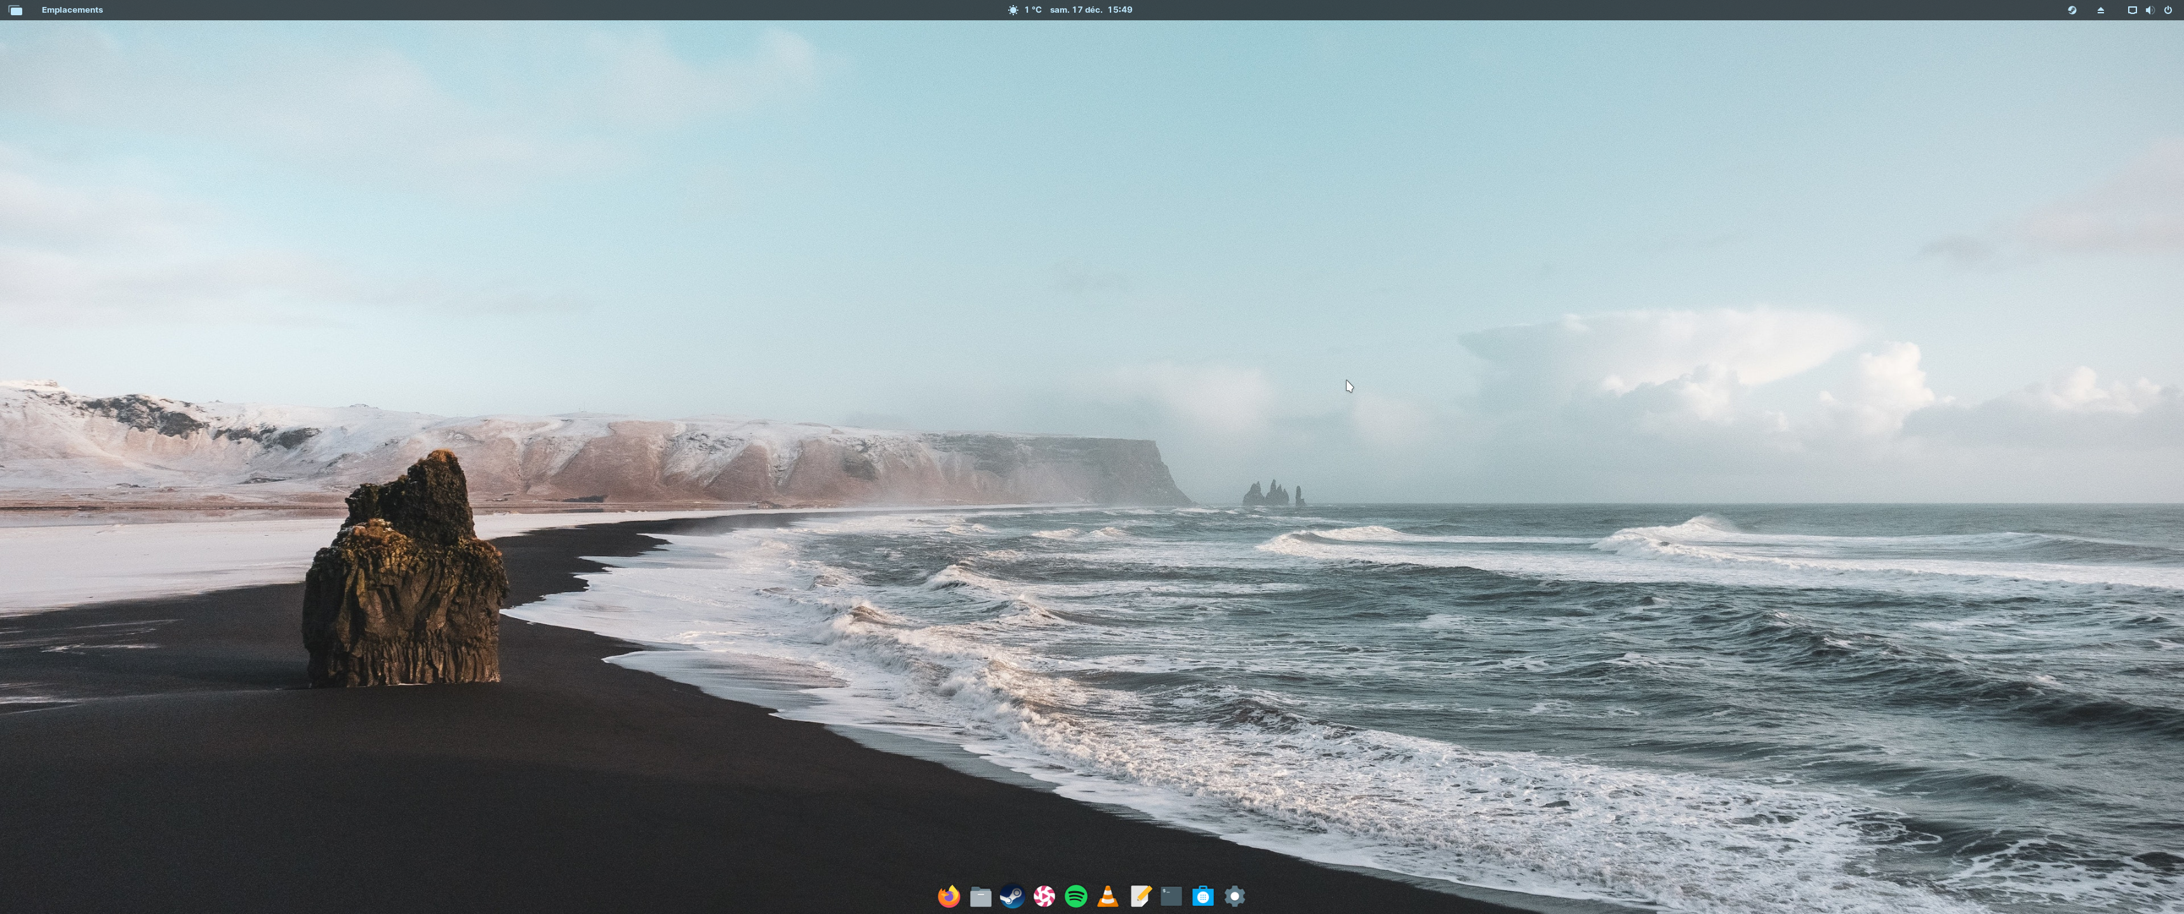Viewport: 2184px width, 914px height.
Task: Launch Firefox from the dock
Action: pyautogui.click(x=949, y=896)
